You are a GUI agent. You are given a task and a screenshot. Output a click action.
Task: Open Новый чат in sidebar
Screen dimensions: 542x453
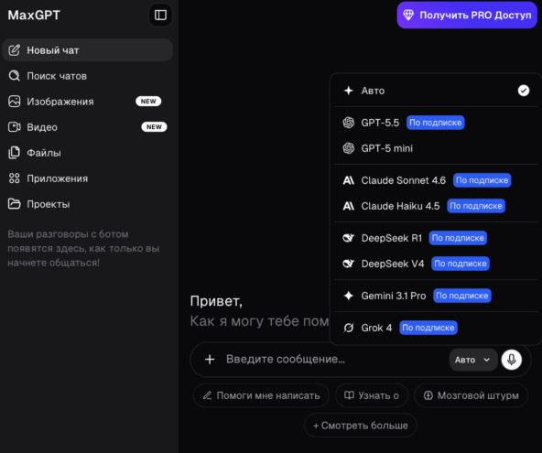click(88, 50)
